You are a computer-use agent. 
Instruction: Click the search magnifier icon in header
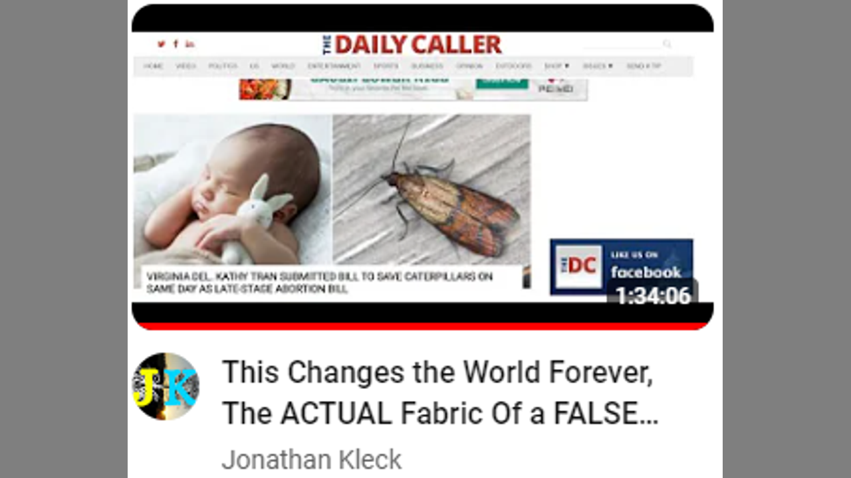point(667,44)
